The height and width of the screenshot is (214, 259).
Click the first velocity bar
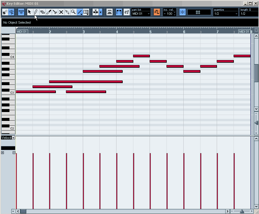coord(16,181)
